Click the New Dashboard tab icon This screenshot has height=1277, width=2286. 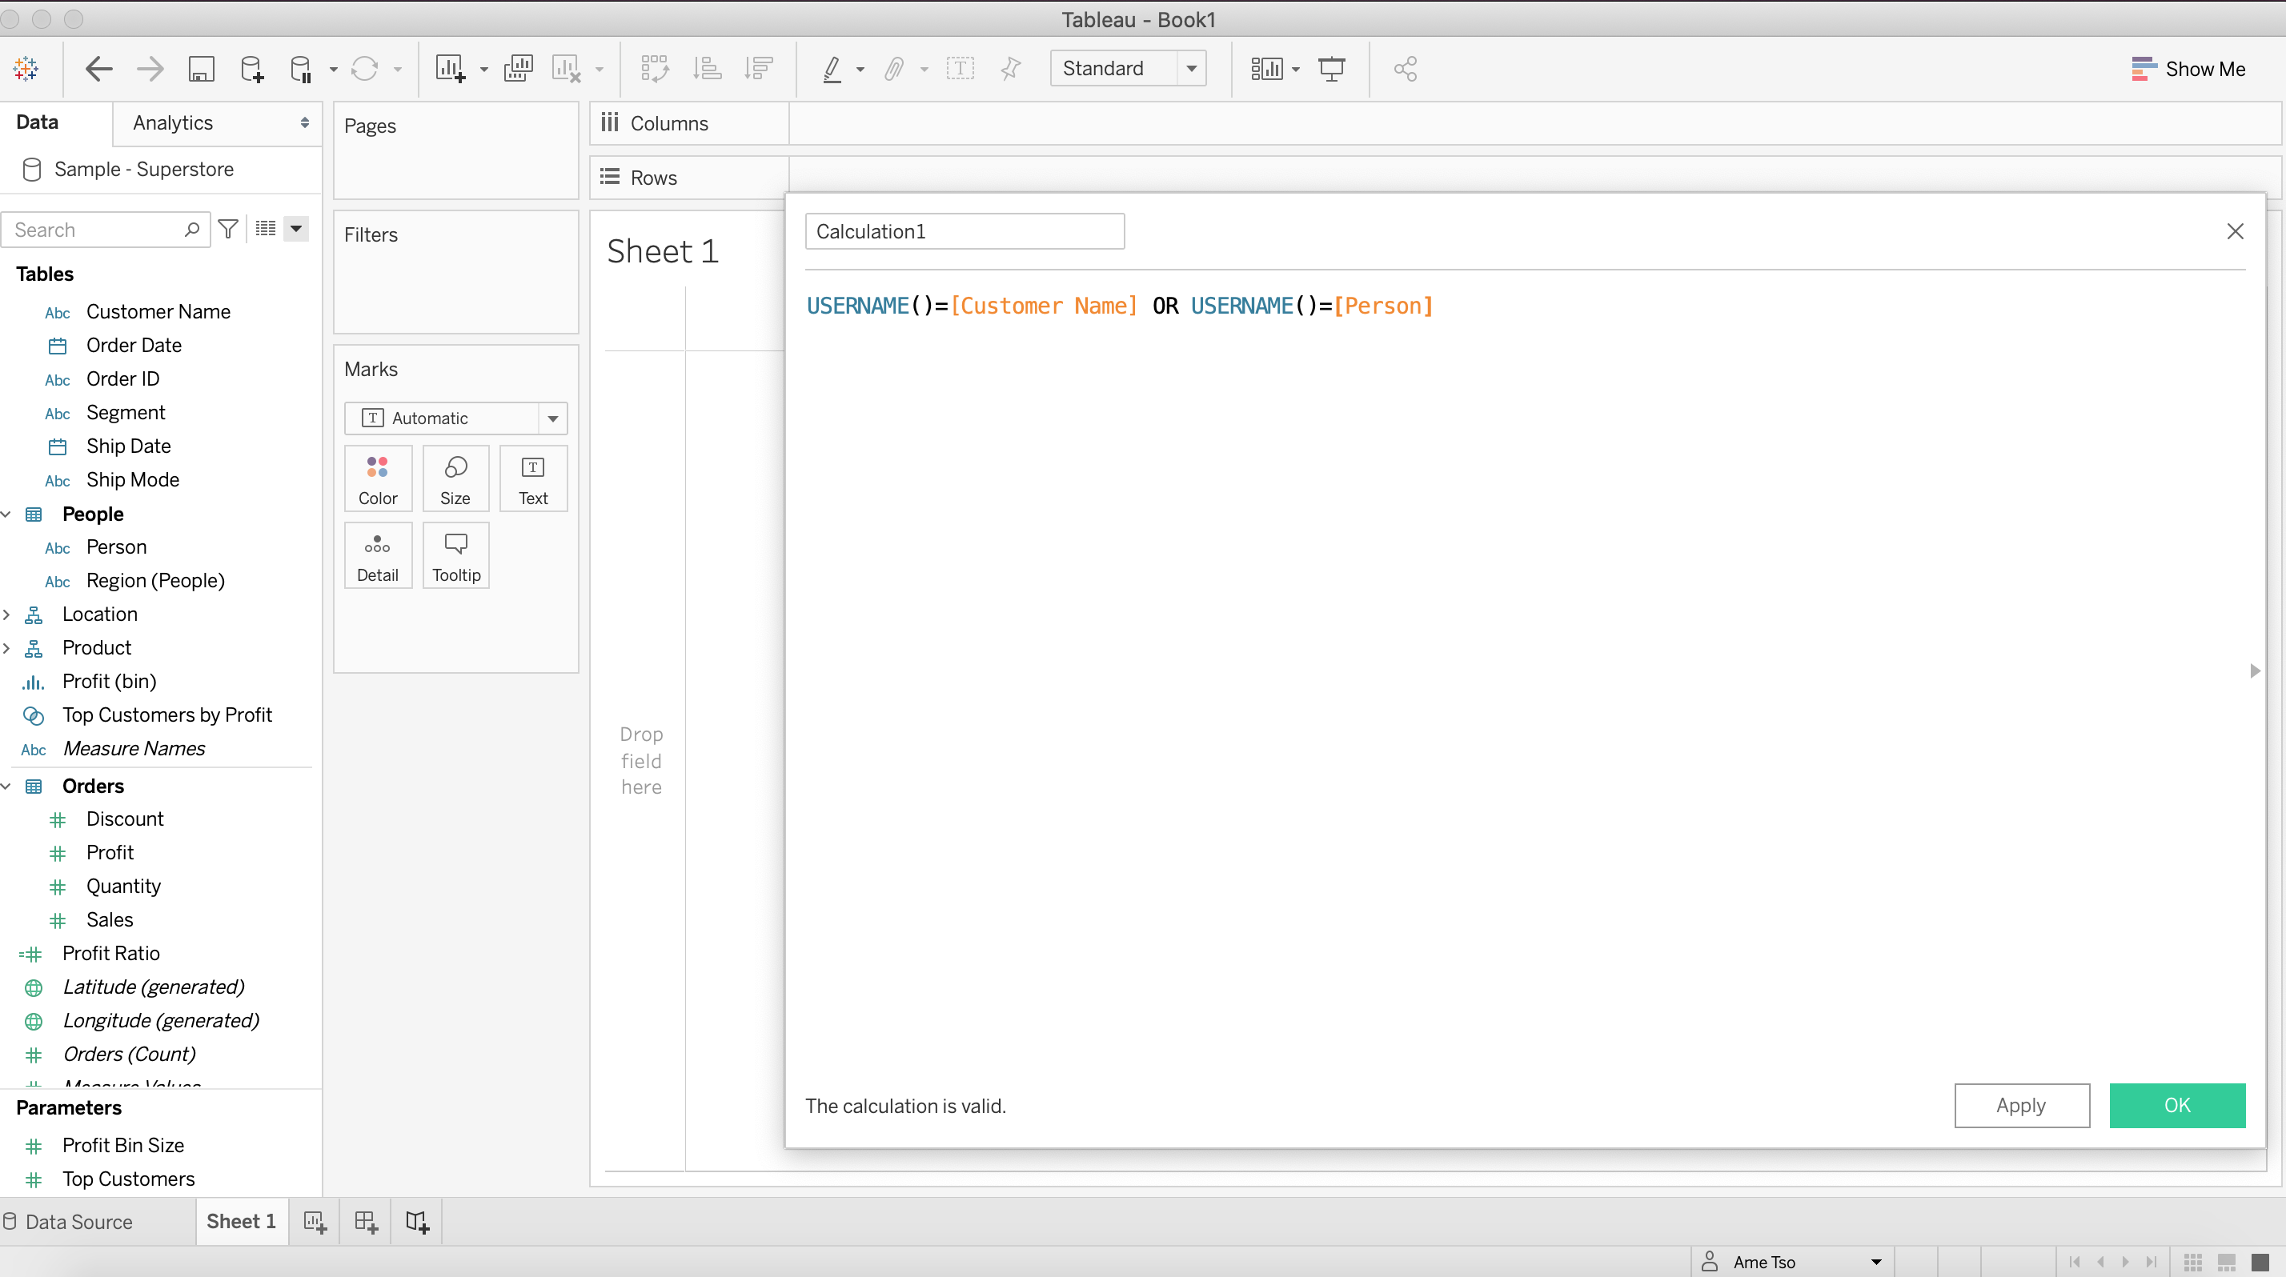[x=366, y=1221]
